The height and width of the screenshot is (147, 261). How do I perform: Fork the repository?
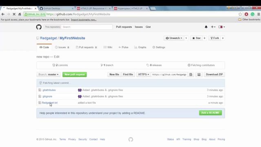215,38
